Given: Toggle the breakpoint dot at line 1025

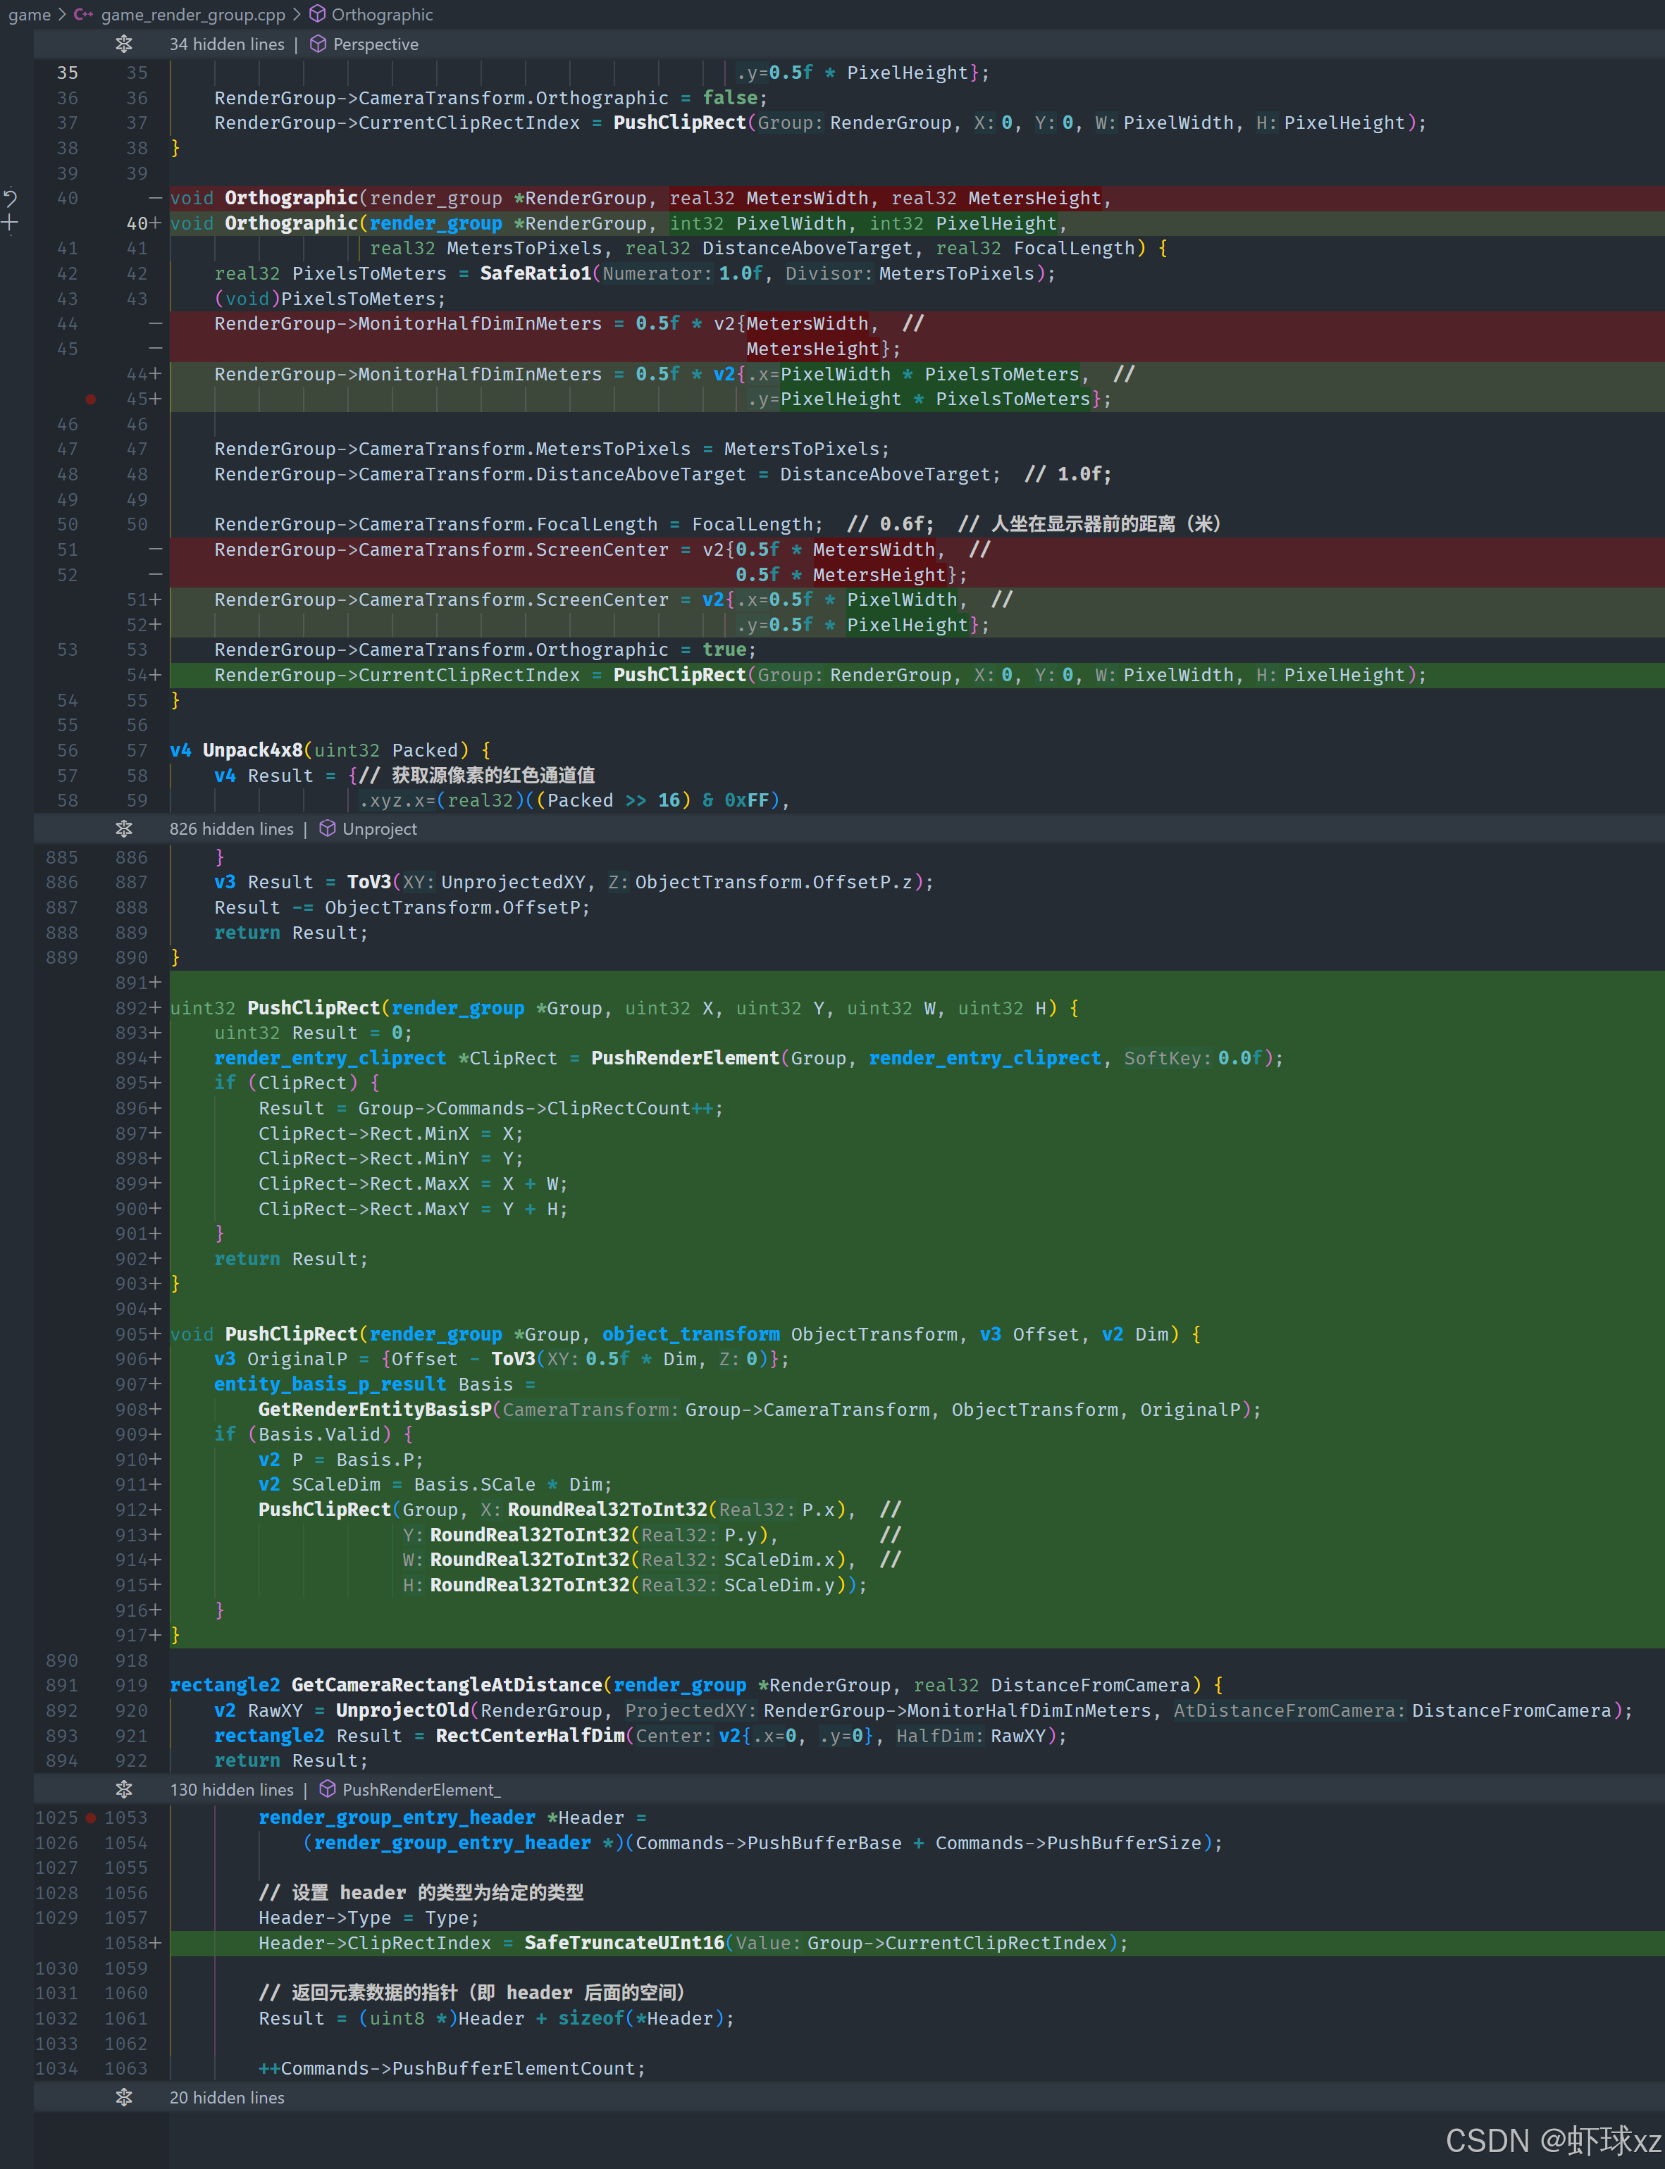Looking at the screenshot, I should point(90,1817).
